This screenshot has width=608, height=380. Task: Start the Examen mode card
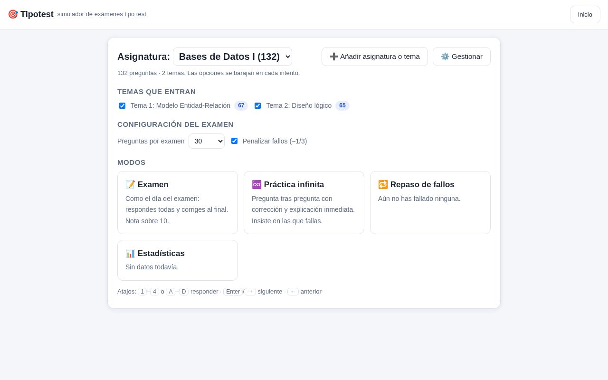pos(178,202)
